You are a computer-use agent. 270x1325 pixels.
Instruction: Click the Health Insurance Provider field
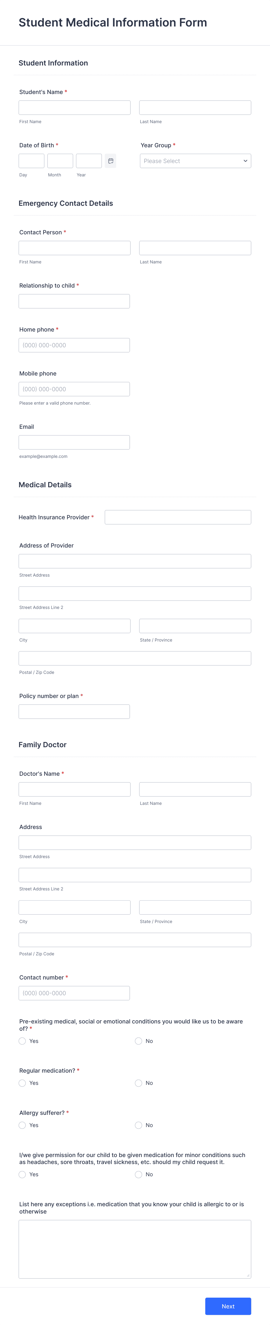(178, 517)
